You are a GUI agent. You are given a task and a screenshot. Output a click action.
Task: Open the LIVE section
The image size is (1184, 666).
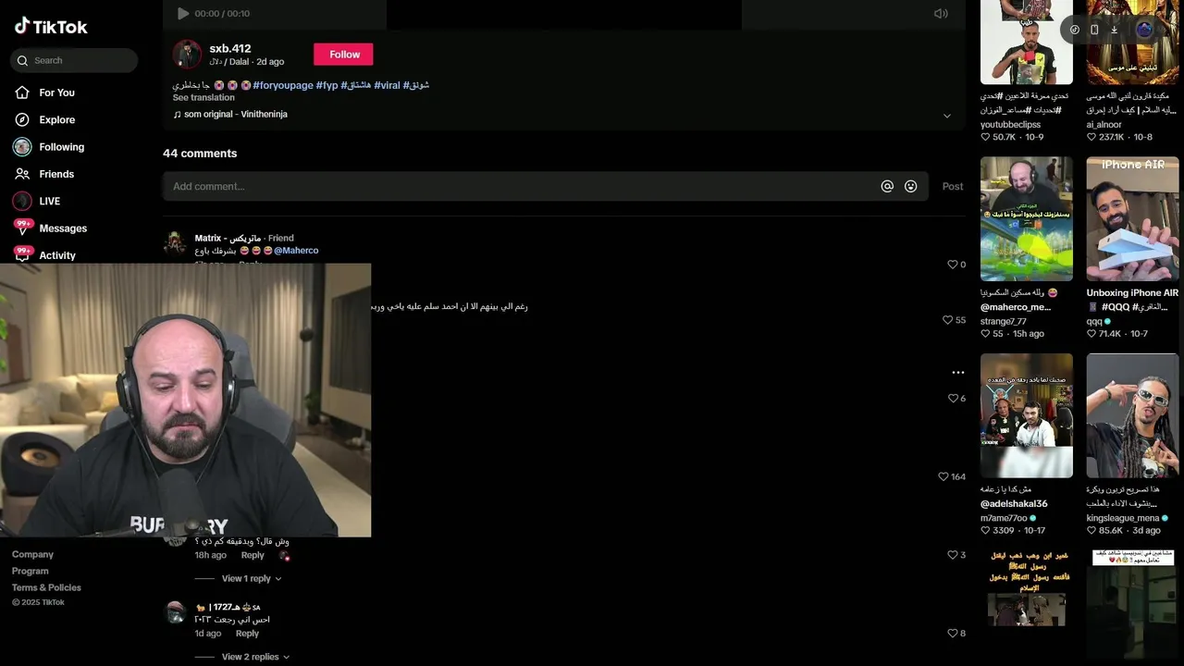pyautogui.click(x=49, y=202)
